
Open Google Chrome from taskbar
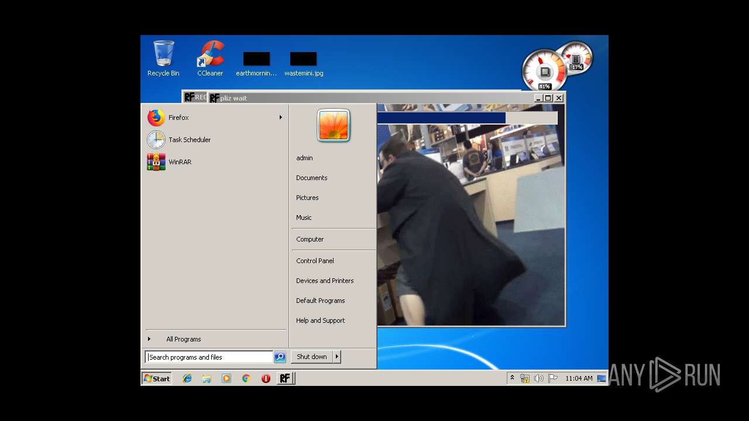(246, 378)
